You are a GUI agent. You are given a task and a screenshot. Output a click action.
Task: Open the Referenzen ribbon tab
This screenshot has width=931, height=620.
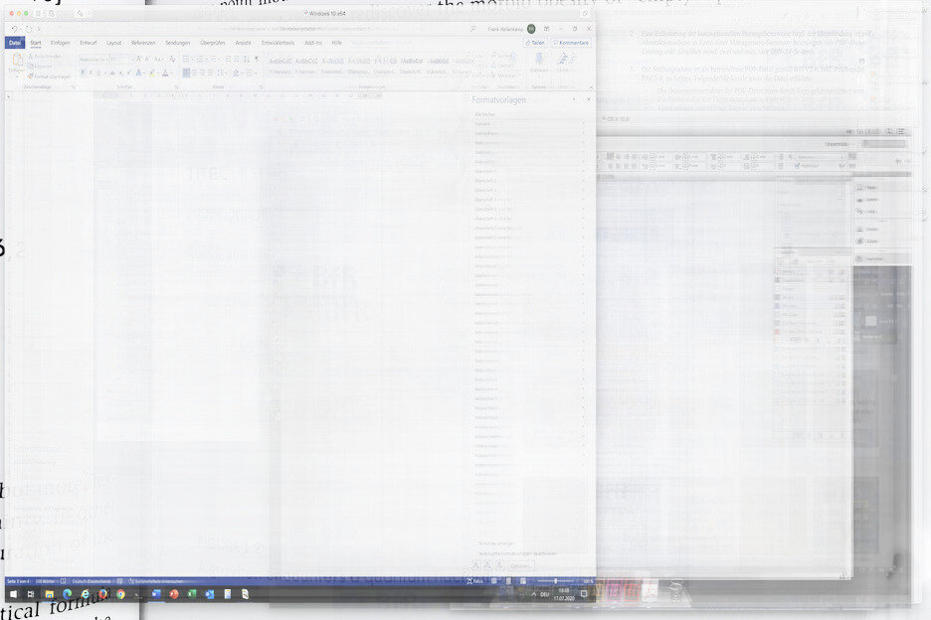click(x=143, y=43)
